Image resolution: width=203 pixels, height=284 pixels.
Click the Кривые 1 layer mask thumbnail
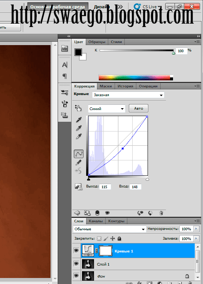[106, 251]
